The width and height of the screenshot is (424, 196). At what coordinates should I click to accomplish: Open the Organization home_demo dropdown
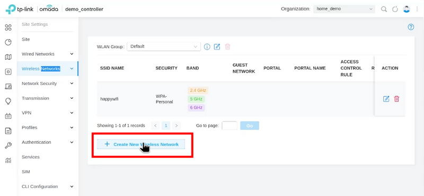tap(344, 9)
